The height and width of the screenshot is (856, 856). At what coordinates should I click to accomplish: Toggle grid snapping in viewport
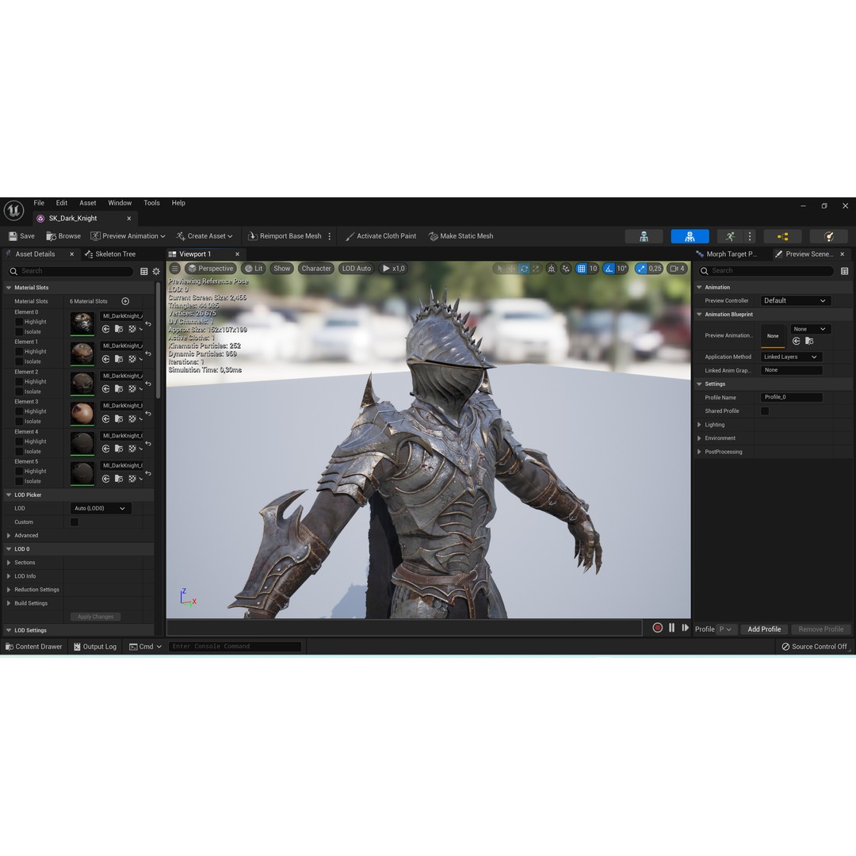click(x=582, y=269)
